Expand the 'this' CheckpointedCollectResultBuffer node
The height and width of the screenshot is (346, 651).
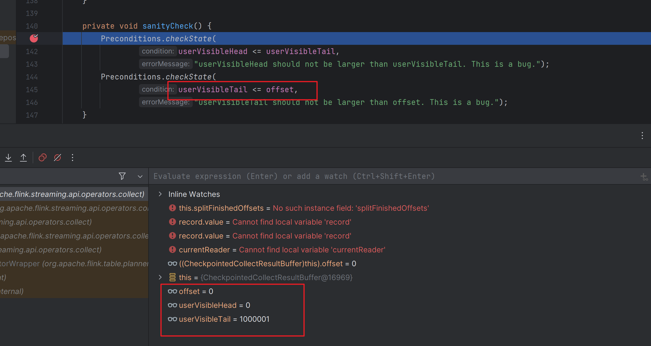coord(160,277)
